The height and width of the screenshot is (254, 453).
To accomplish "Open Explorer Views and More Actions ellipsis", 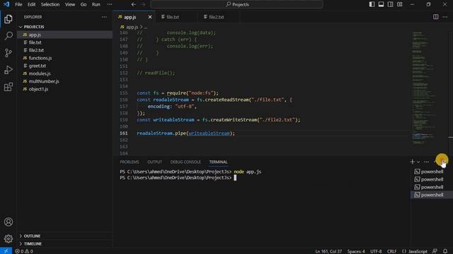I will pyautogui.click(x=104, y=17).
